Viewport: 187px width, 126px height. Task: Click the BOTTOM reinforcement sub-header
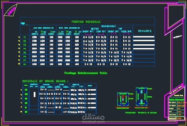[95, 29]
